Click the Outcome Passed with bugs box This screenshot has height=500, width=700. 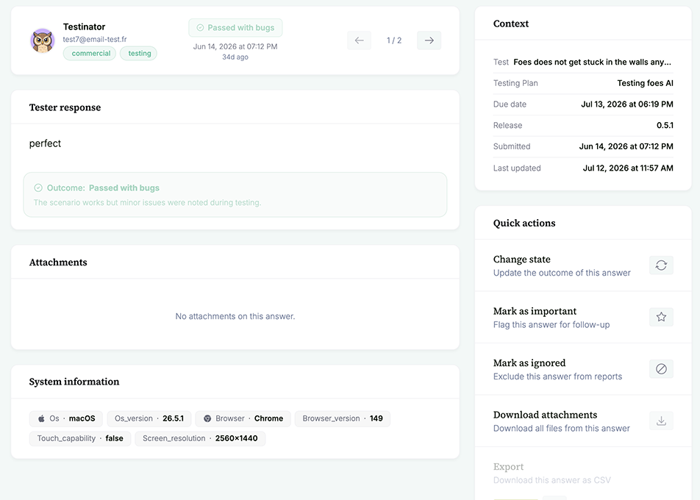tap(235, 195)
